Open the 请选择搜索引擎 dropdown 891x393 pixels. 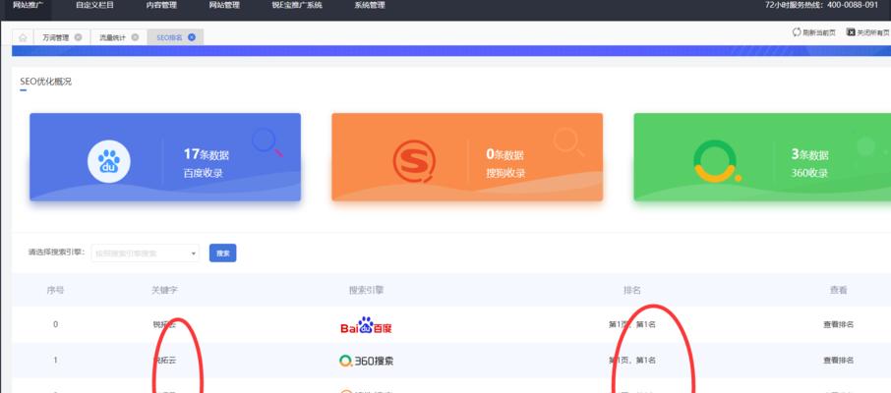coord(145,253)
